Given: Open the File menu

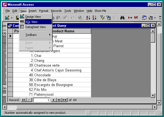Looking at the screenshot, I should 8,11.
